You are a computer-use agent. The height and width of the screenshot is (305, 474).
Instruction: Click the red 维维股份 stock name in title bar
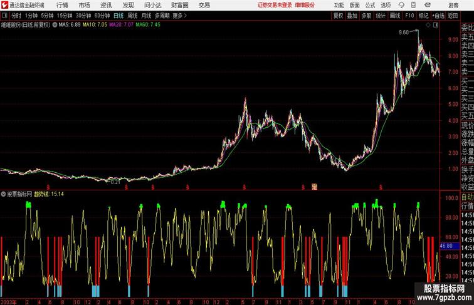[x=305, y=5]
